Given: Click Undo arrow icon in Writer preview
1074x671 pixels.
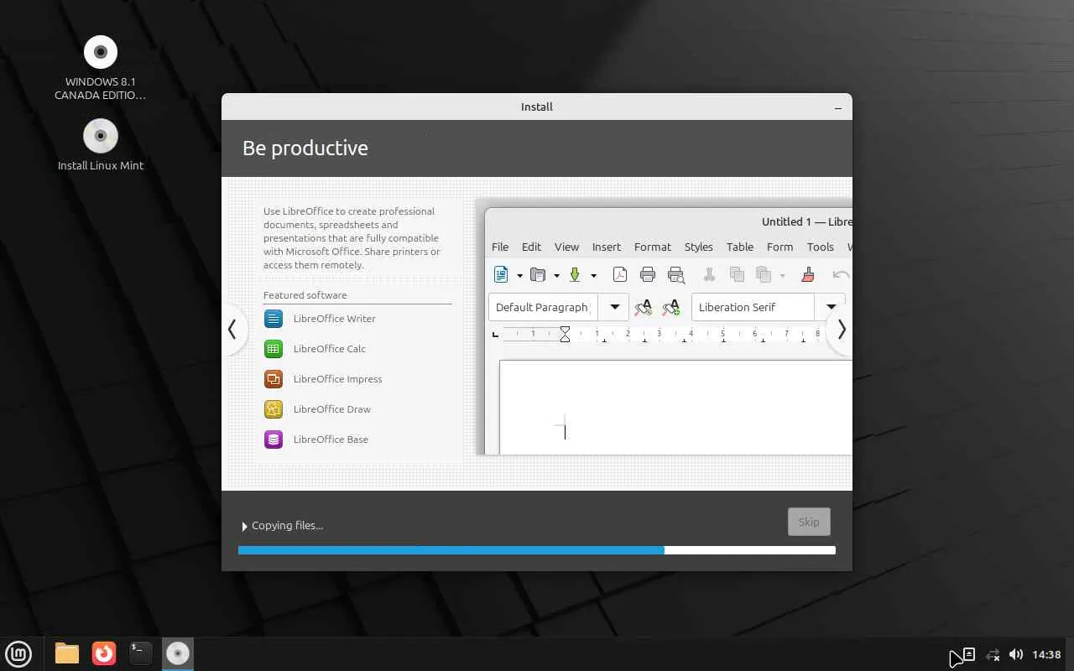Looking at the screenshot, I should [841, 274].
